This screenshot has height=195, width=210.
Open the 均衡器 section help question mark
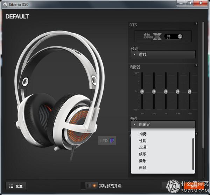[x=196, y=66]
